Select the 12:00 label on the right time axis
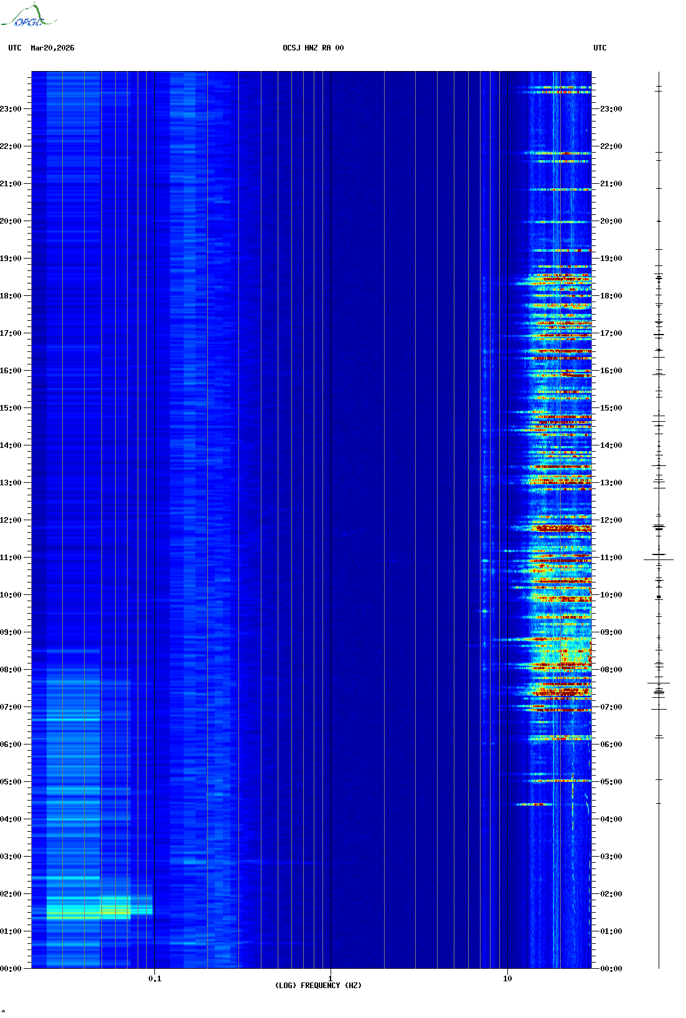Image resolution: width=686 pixels, height=1018 pixels. coord(611,520)
